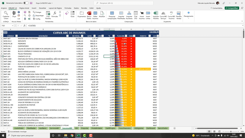The width and height of the screenshot is (245, 138).
Task: Toggle the Salvamento Automático switch
Action: point(26,3)
